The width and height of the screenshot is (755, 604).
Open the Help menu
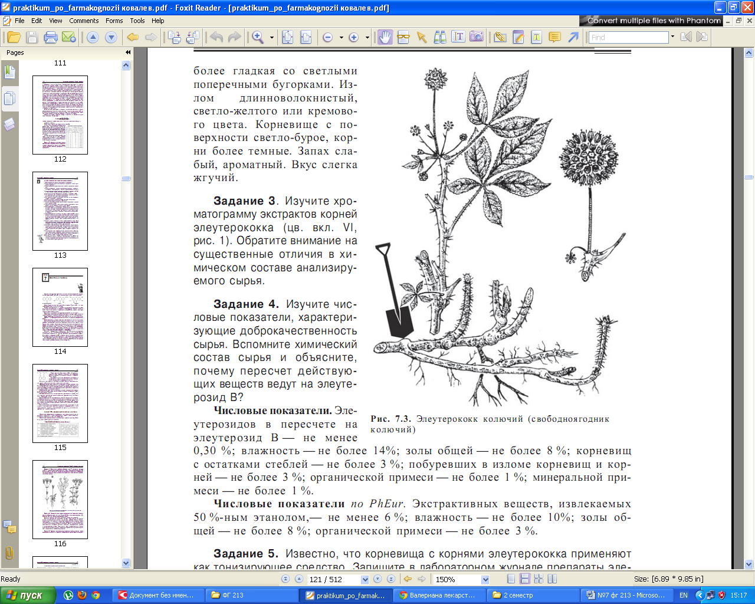[x=157, y=21]
